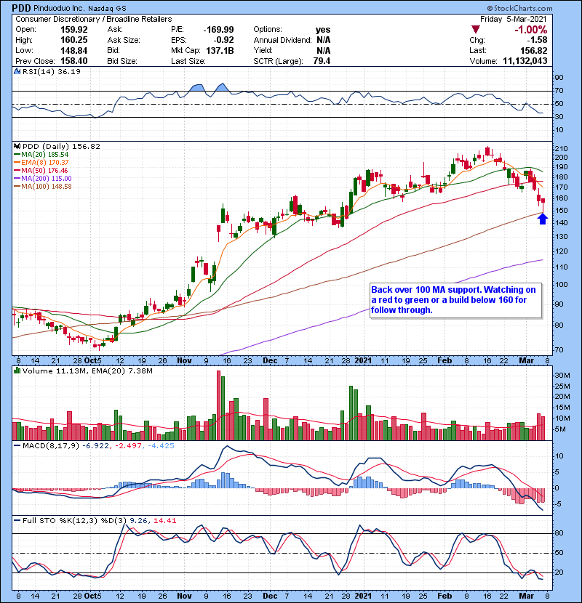Click the MA(200) 115.00 legend entry
Image resolution: width=582 pixels, height=603 pixels.
(x=43, y=179)
